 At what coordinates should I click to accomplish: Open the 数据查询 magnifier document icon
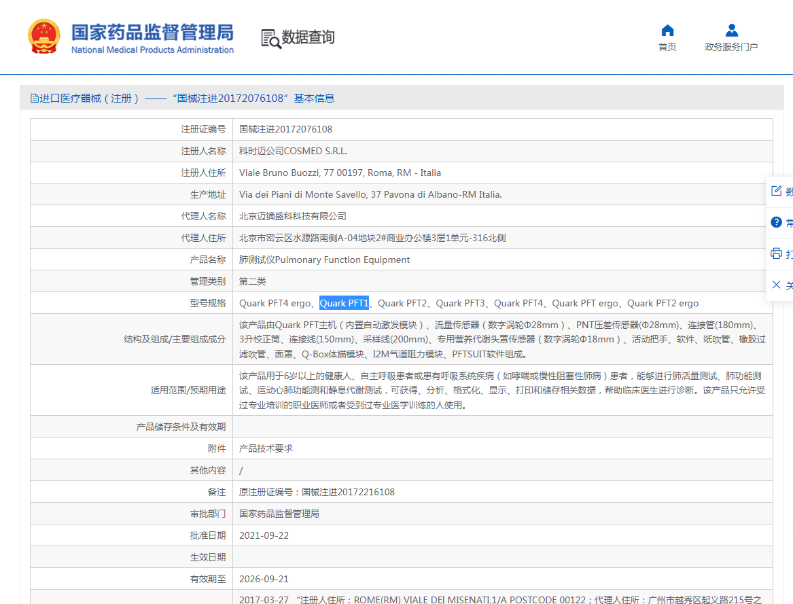(270, 39)
